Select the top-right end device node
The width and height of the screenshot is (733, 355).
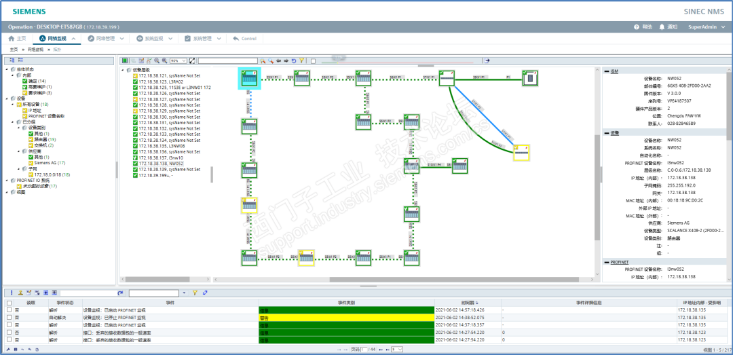click(x=529, y=78)
